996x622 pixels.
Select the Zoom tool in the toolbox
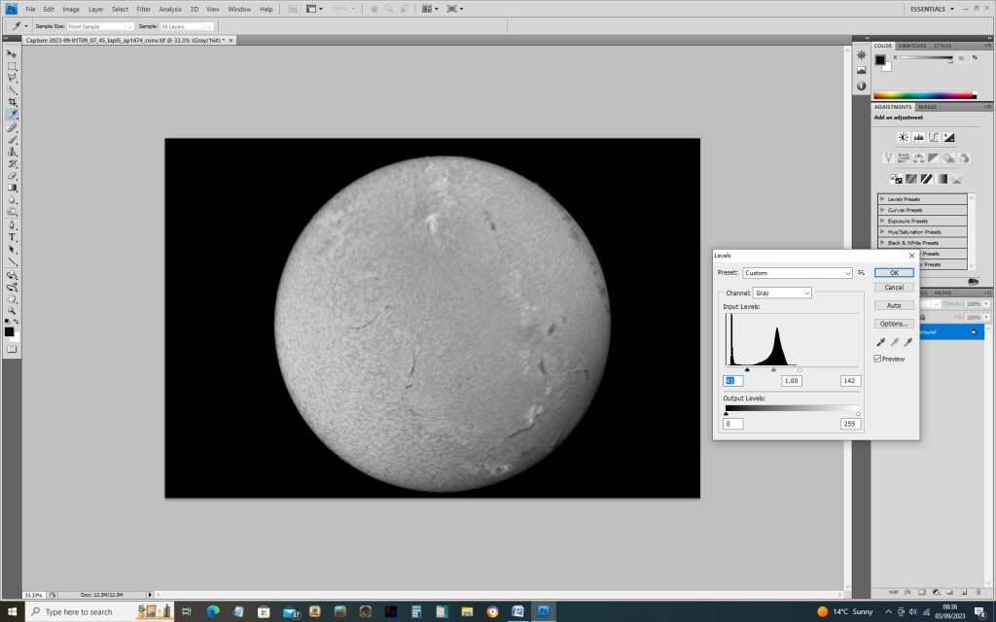pos(12,312)
